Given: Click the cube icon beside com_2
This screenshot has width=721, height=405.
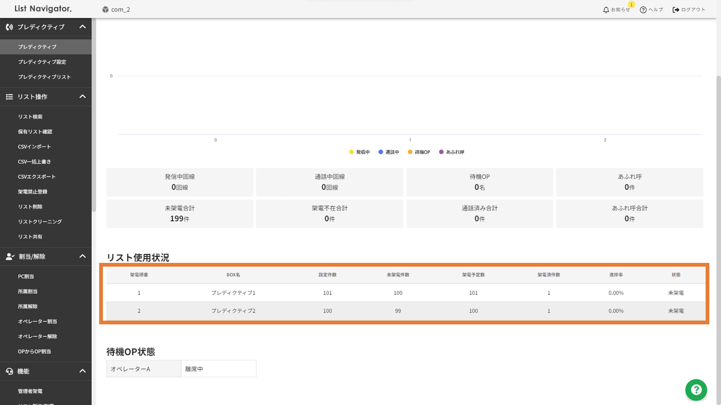Looking at the screenshot, I should (106, 9).
